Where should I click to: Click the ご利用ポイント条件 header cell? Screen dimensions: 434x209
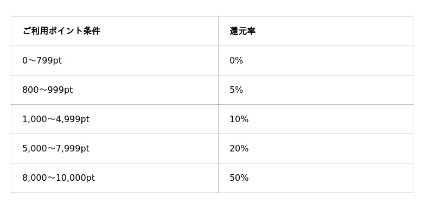click(114, 31)
